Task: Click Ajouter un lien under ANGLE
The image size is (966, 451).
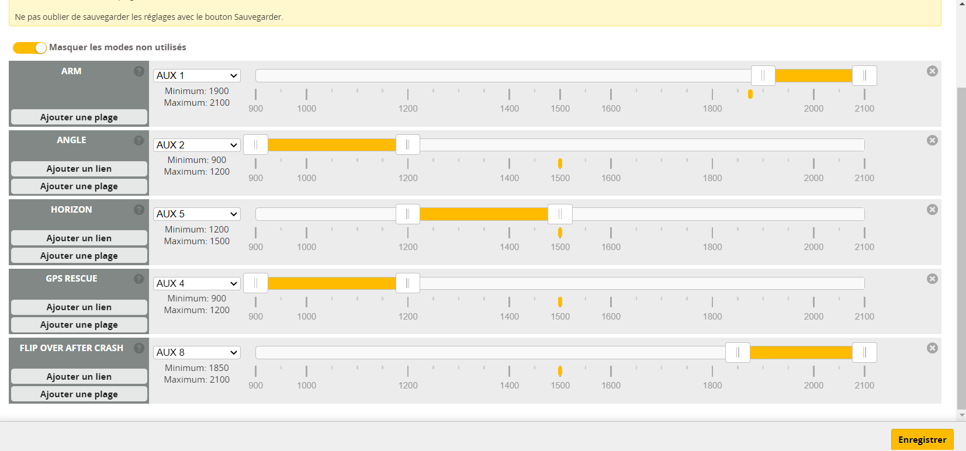Action: (79, 169)
